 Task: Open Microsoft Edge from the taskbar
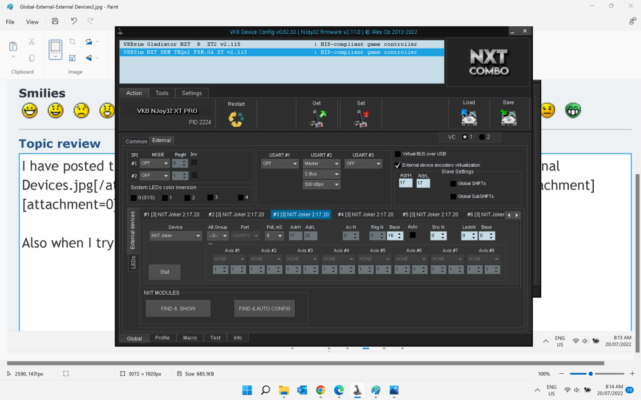tap(339, 390)
